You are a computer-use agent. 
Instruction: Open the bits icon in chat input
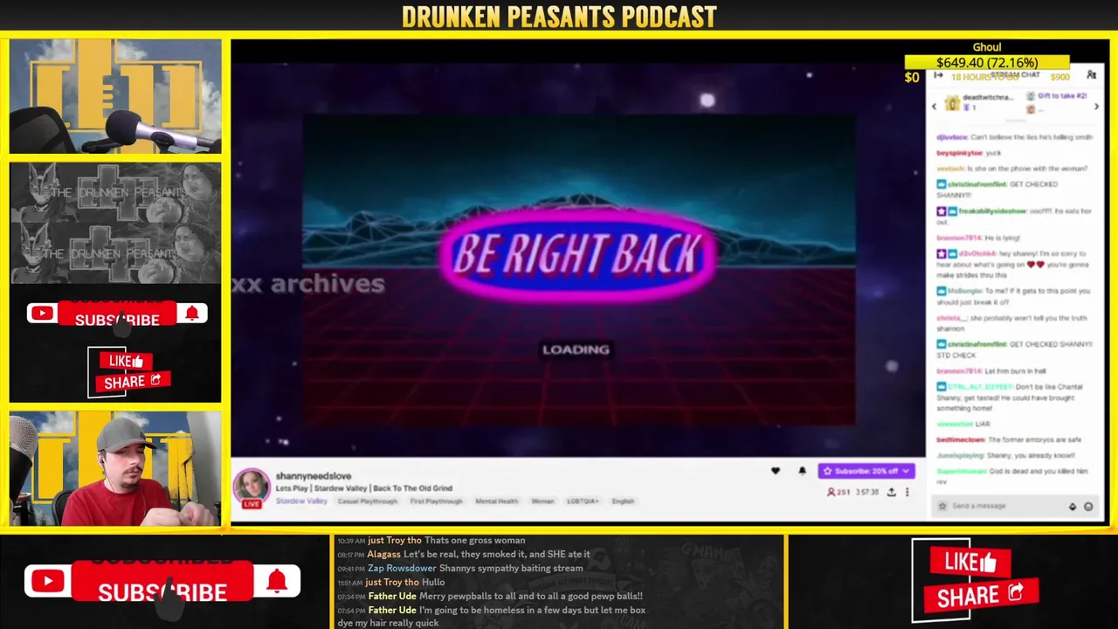[x=1073, y=506]
